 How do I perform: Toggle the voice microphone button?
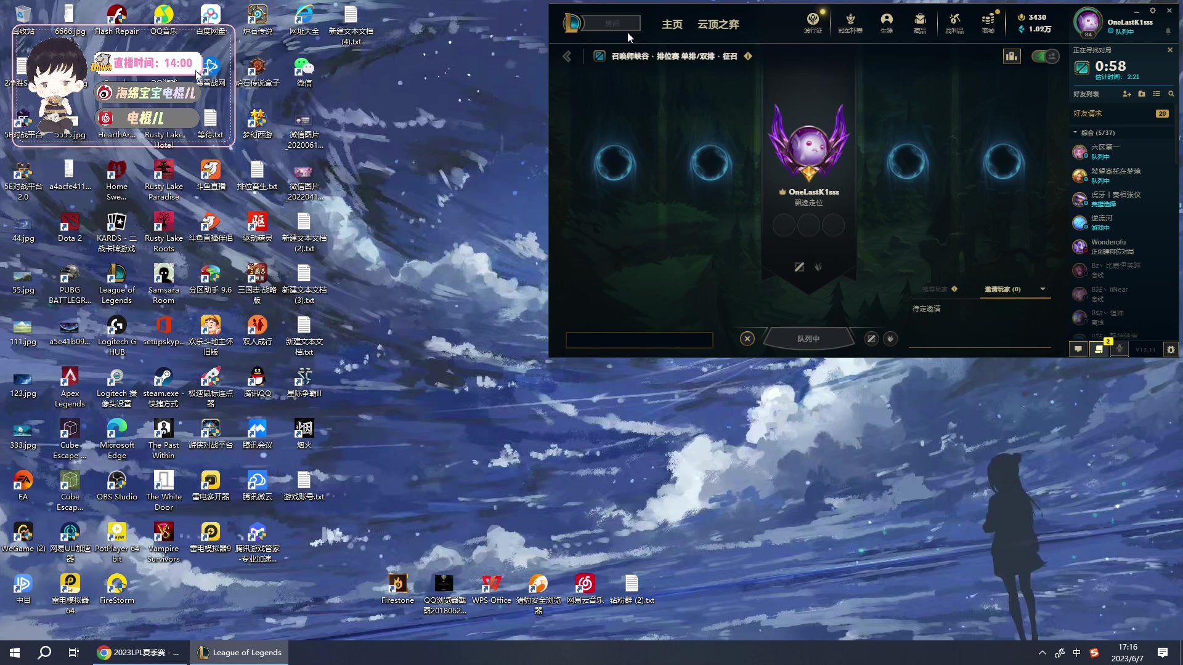pos(1120,349)
